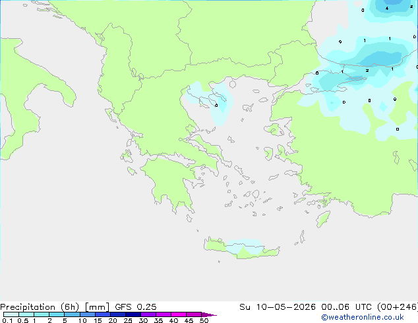The height and width of the screenshot is (323, 418).
Task: Click the legend label "45"
Action: (189, 320)
